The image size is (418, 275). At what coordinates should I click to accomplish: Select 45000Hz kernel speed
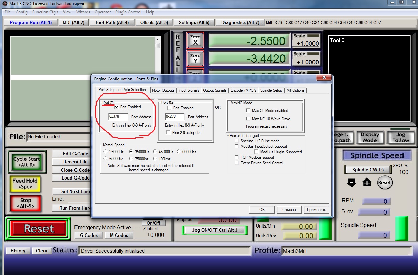click(155, 152)
